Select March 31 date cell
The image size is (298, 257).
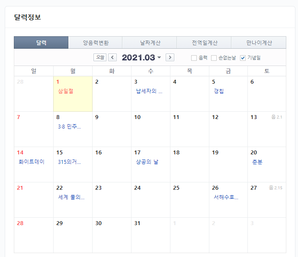[151, 235]
